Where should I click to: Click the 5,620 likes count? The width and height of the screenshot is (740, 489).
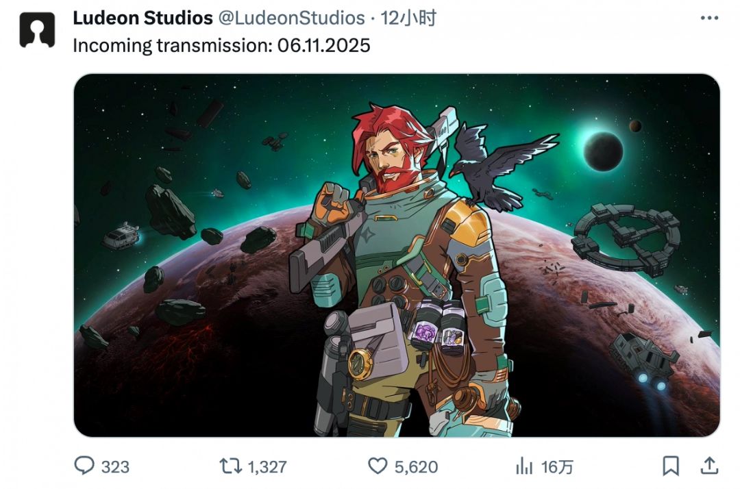(417, 467)
